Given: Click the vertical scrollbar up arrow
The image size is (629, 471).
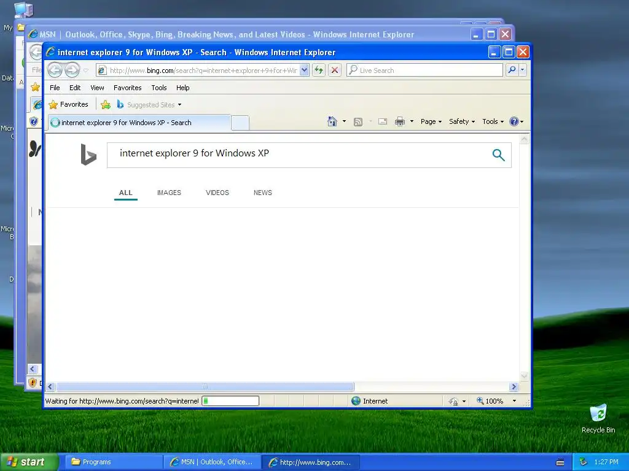Looking at the screenshot, I should pos(524,139).
